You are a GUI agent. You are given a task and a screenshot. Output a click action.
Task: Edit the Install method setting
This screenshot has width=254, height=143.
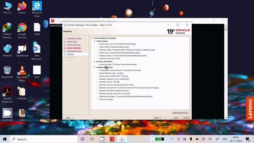[127, 47]
